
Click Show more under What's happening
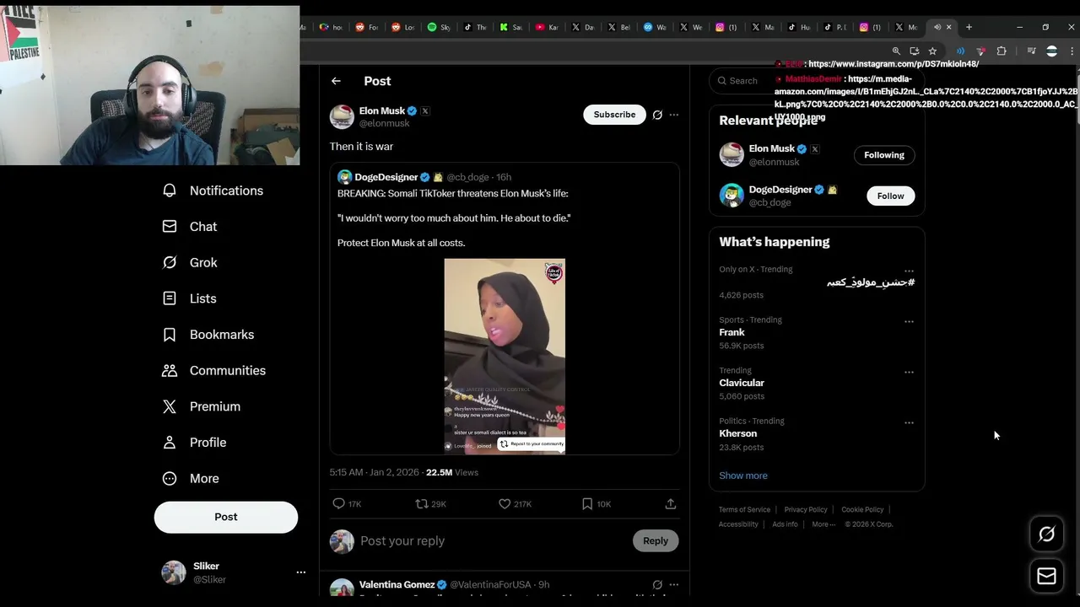743,475
